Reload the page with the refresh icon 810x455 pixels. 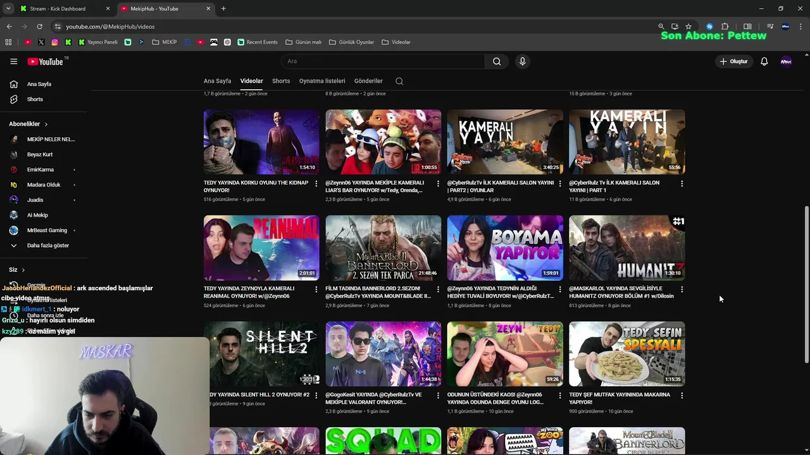click(39, 27)
